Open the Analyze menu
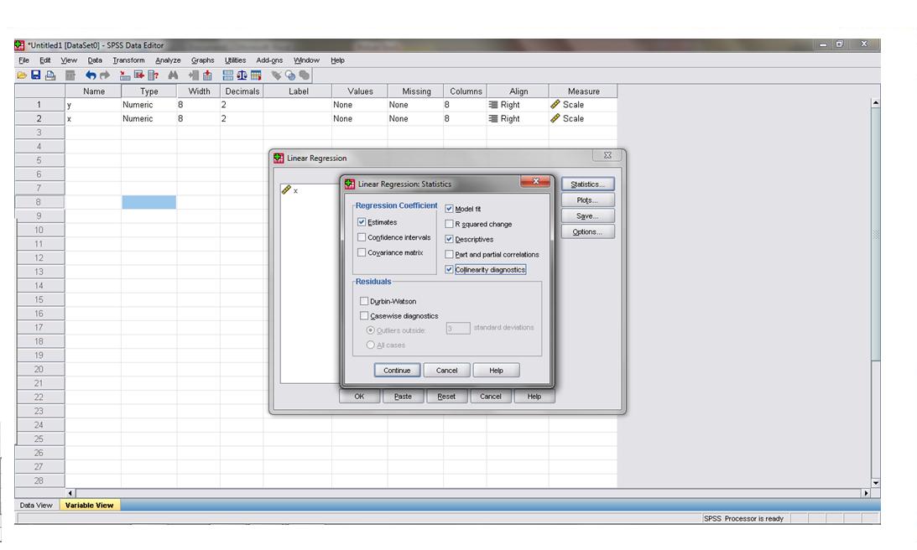This screenshot has height=550, width=917. click(x=169, y=60)
